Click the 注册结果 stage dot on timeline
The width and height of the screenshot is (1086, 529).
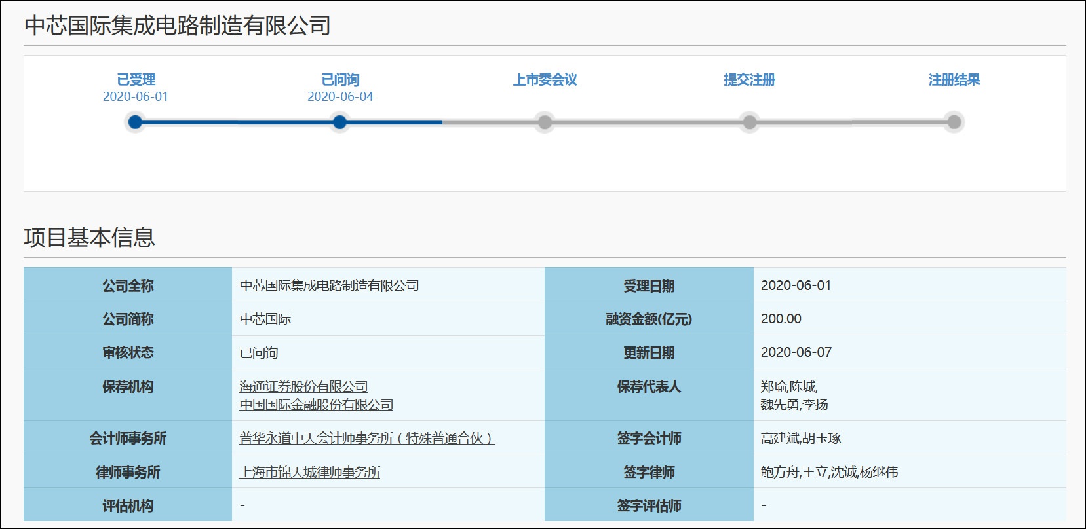point(954,122)
